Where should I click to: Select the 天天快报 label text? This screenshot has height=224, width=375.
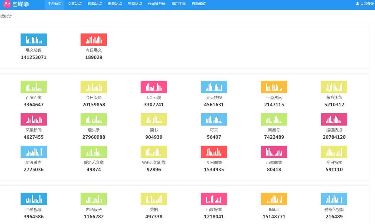coord(214,98)
